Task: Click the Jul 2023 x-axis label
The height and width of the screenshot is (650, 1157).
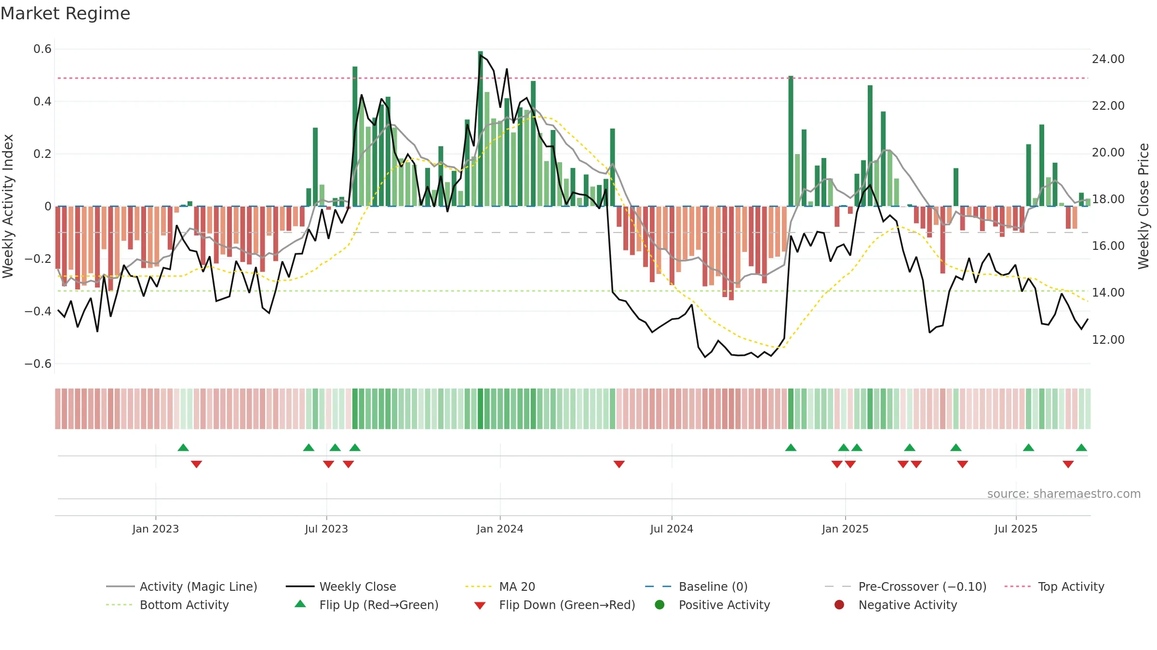Action: click(326, 529)
